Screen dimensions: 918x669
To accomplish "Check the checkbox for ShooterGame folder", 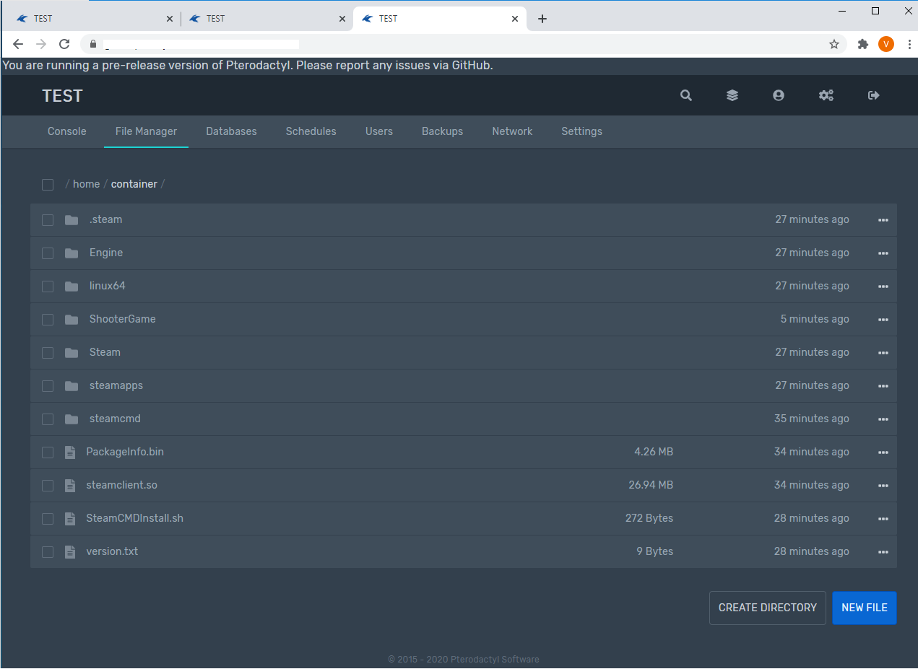I will click(48, 319).
